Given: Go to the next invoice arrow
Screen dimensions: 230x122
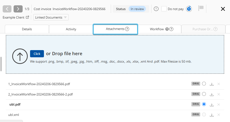Looking at the screenshot, I should [18, 9].
